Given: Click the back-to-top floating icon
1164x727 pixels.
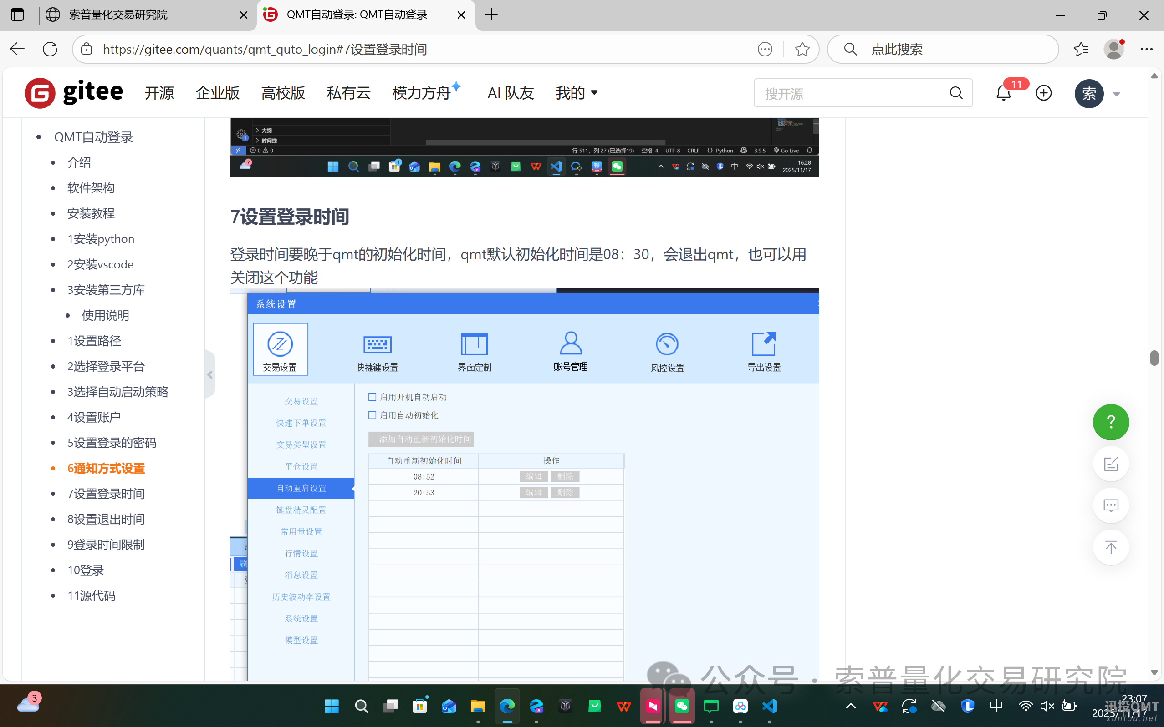Looking at the screenshot, I should (x=1111, y=547).
